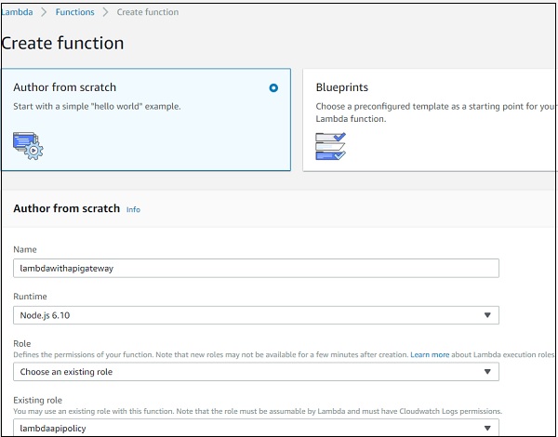Open the Info link beside Author from scratch
558x437 pixels.
point(133,210)
